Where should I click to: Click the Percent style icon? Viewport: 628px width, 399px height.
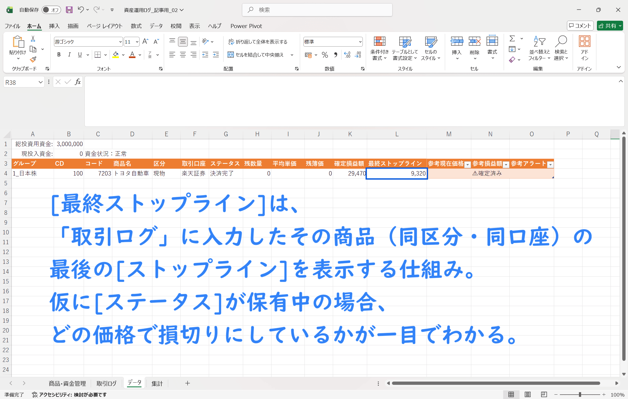pyautogui.click(x=325, y=55)
